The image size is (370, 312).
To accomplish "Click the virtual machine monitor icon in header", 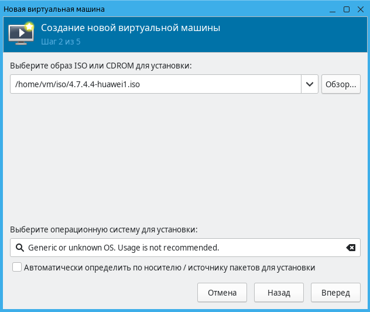I will (x=21, y=34).
